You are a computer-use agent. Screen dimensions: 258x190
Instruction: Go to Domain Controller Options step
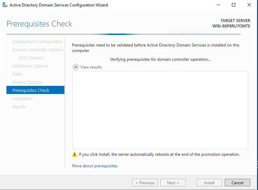[38, 50]
